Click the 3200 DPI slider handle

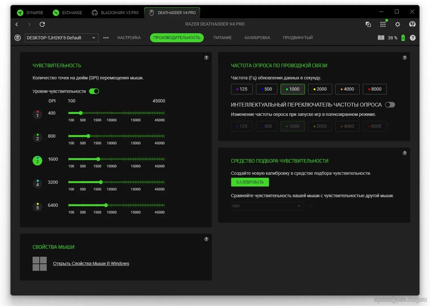click(x=101, y=182)
